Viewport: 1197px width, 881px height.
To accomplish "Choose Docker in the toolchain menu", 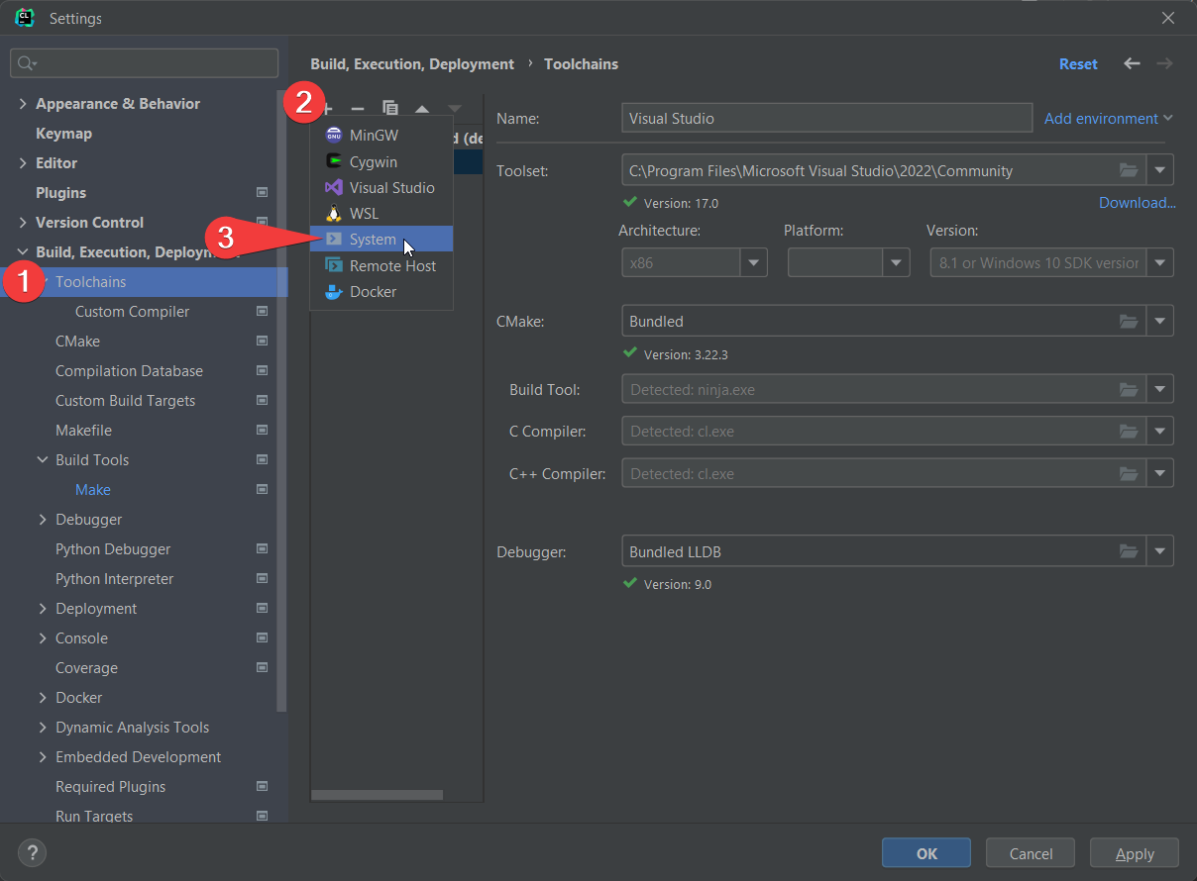I will (x=373, y=292).
